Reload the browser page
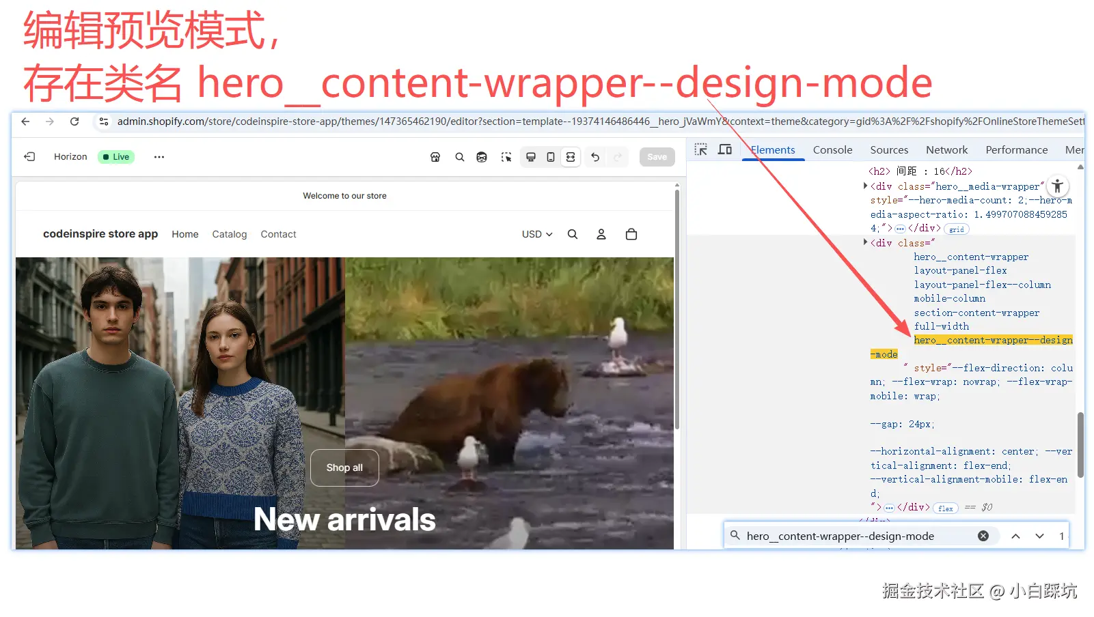Screen dimensions: 1094x617 coord(74,121)
